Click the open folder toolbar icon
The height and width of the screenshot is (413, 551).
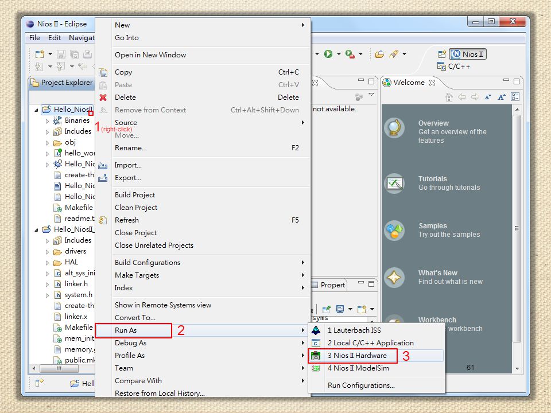[x=379, y=54]
